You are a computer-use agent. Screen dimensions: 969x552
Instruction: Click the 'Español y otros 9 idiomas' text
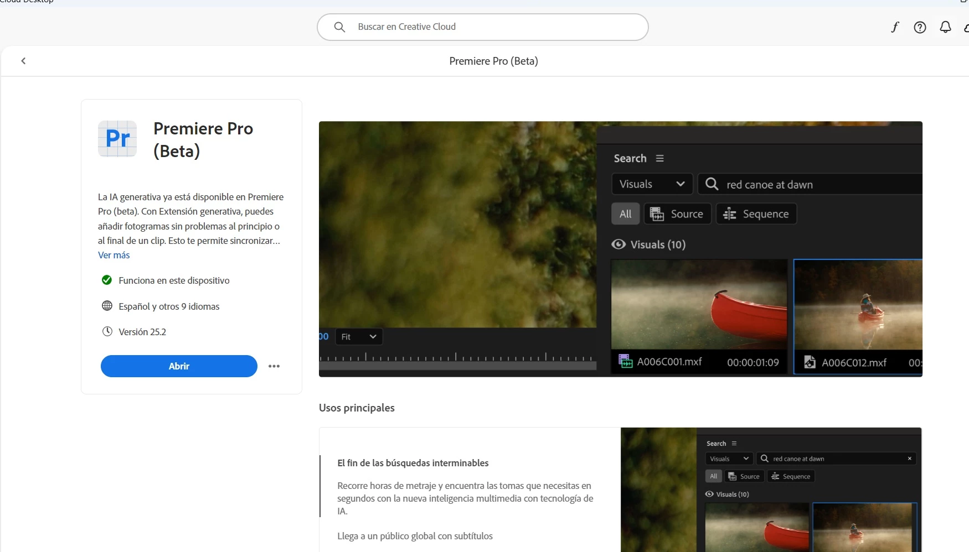coord(169,306)
